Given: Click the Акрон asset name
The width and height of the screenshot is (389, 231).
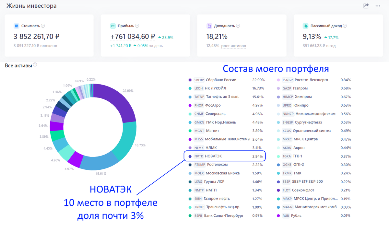Looking at the screenshot, I should pos(299,148).
